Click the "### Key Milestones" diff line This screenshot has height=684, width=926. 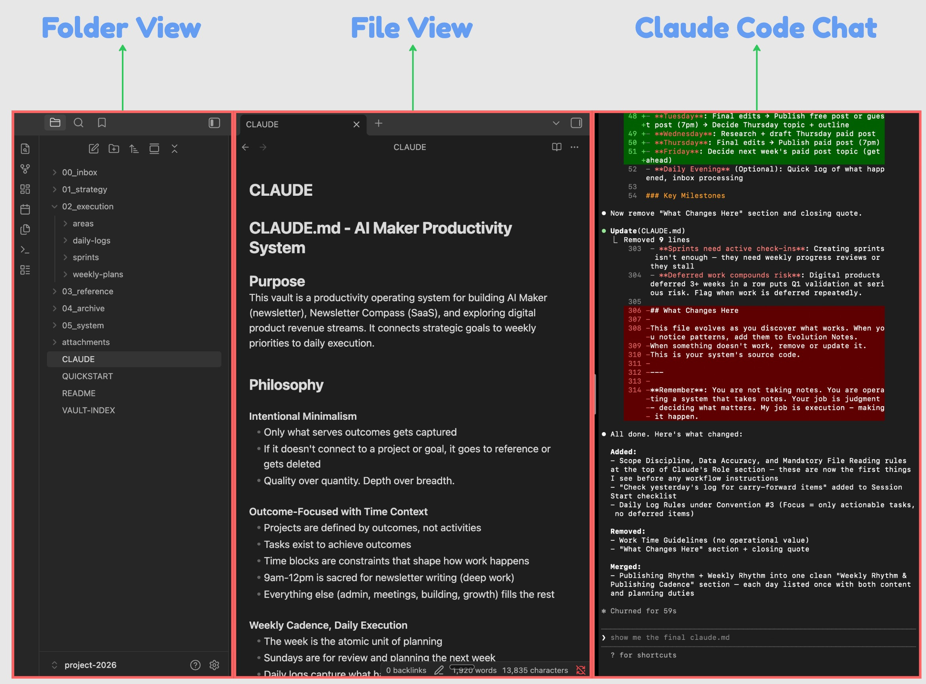tap(685, 195)
